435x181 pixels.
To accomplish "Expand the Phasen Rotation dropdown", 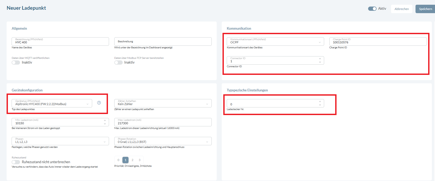I will [x=163, y=141].
